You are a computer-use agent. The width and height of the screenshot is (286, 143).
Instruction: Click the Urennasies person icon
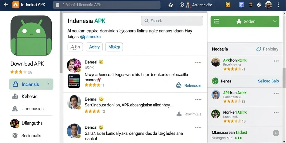[x=15, y=109]
